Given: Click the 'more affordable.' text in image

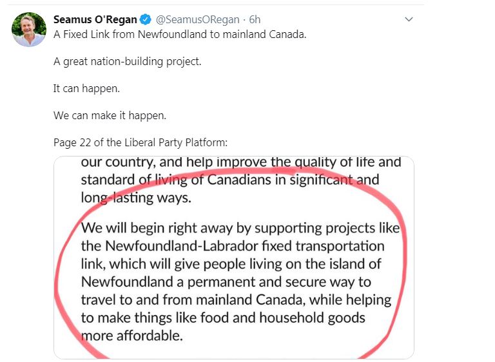Looking at the screenshot, I should click(x=132, y=336).
